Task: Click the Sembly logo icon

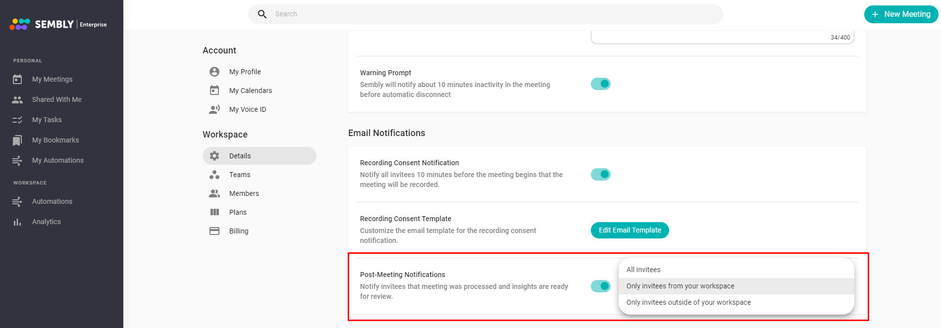Action: coord(20,24)
